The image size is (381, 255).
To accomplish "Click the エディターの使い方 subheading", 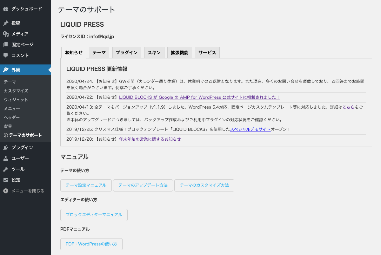I will [x=79, y=200].
